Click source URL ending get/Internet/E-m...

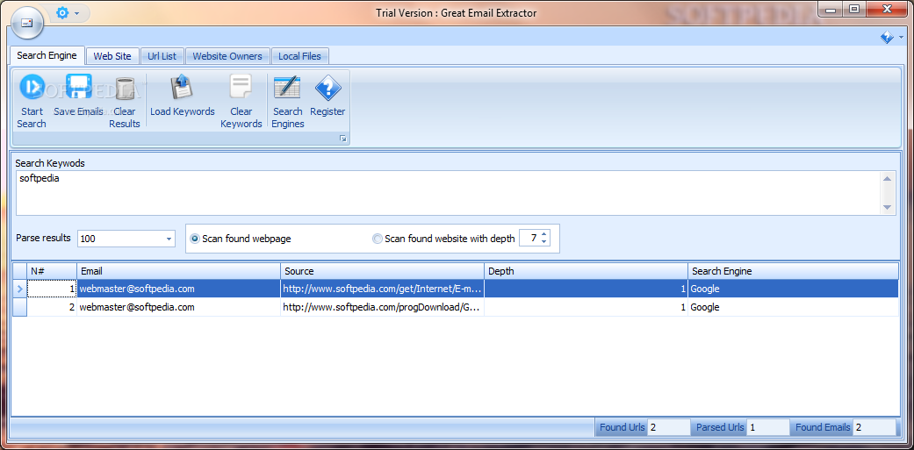click(x=383, y=289)
